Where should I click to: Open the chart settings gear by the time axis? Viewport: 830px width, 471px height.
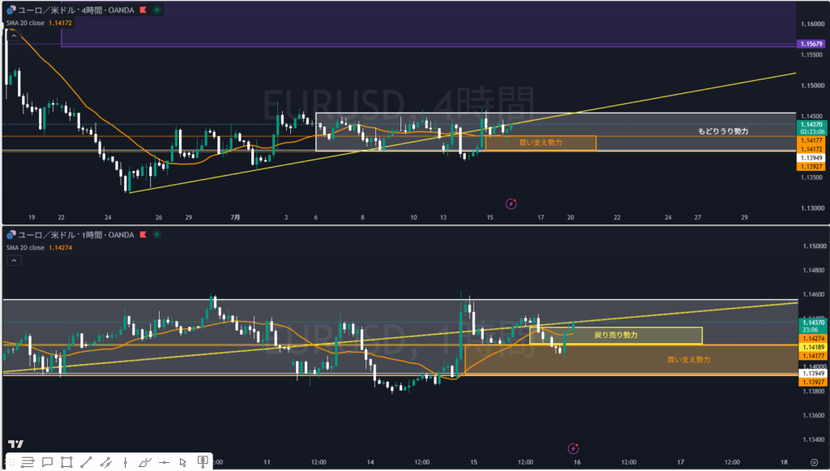(814, 462)
